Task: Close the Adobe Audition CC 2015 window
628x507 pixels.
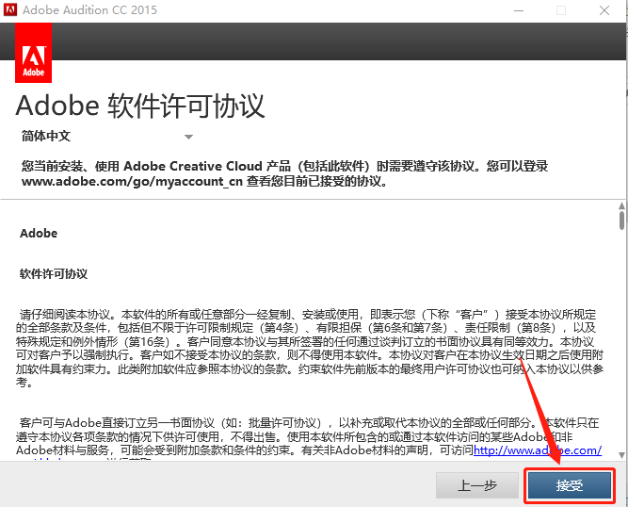Action: pos(604,10)
